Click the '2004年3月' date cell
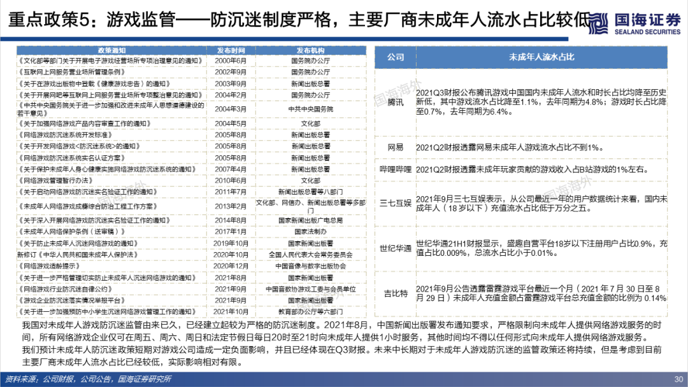This screenshot has width=688, height=387. 231,109
